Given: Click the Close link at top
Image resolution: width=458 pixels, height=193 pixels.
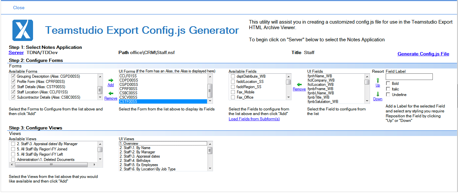Looking at the screenshot, I should [19, 8].
